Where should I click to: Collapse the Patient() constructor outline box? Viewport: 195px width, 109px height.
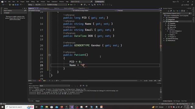50,55
